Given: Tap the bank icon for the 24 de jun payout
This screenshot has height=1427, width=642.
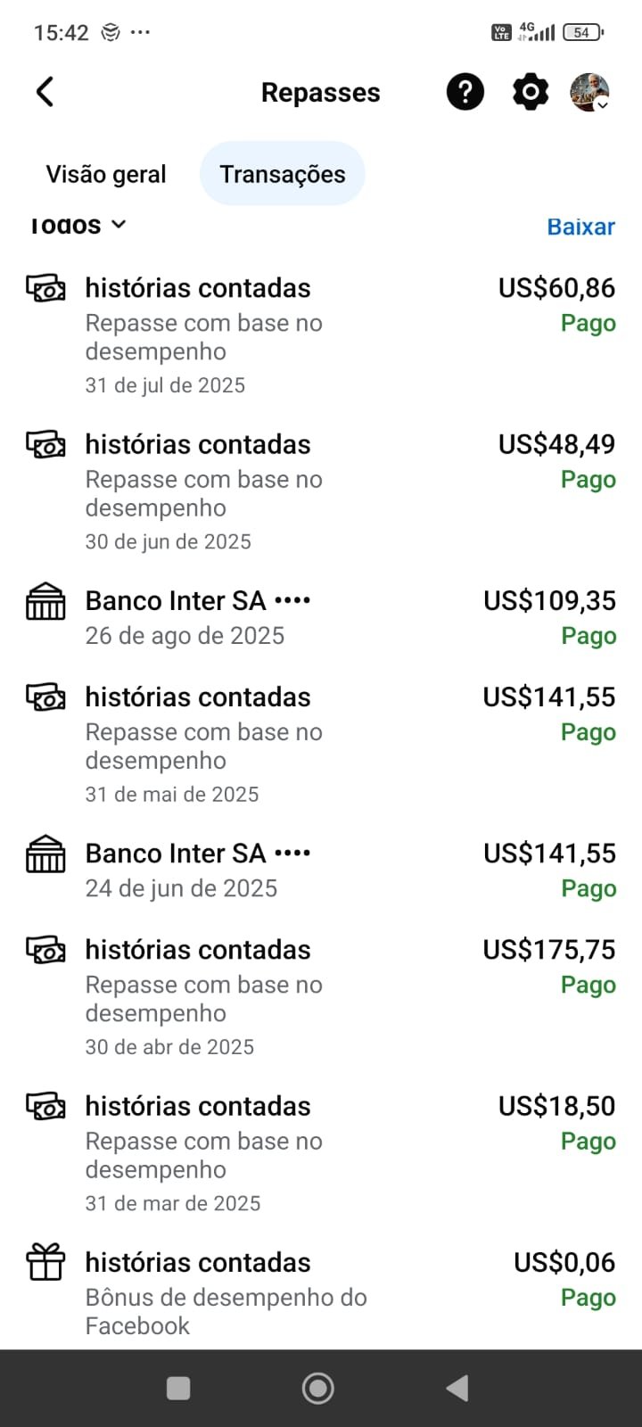Looking at the screenshot, I should tap(45, 854).
